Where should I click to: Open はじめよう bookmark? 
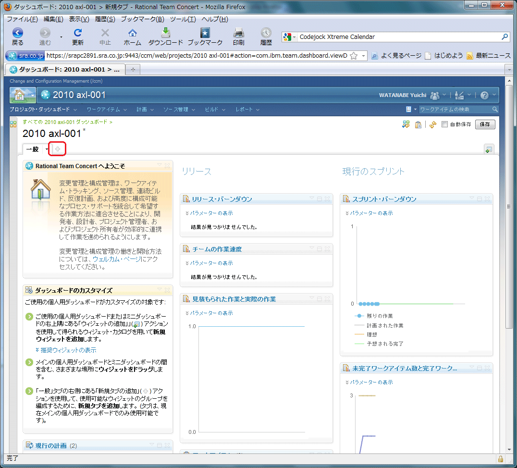[x=444, y=56]
